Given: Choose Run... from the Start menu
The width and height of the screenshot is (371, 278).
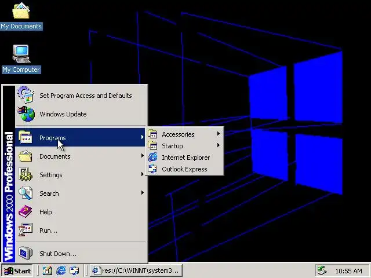Looking at the screenshot, I should click(81, 231).
